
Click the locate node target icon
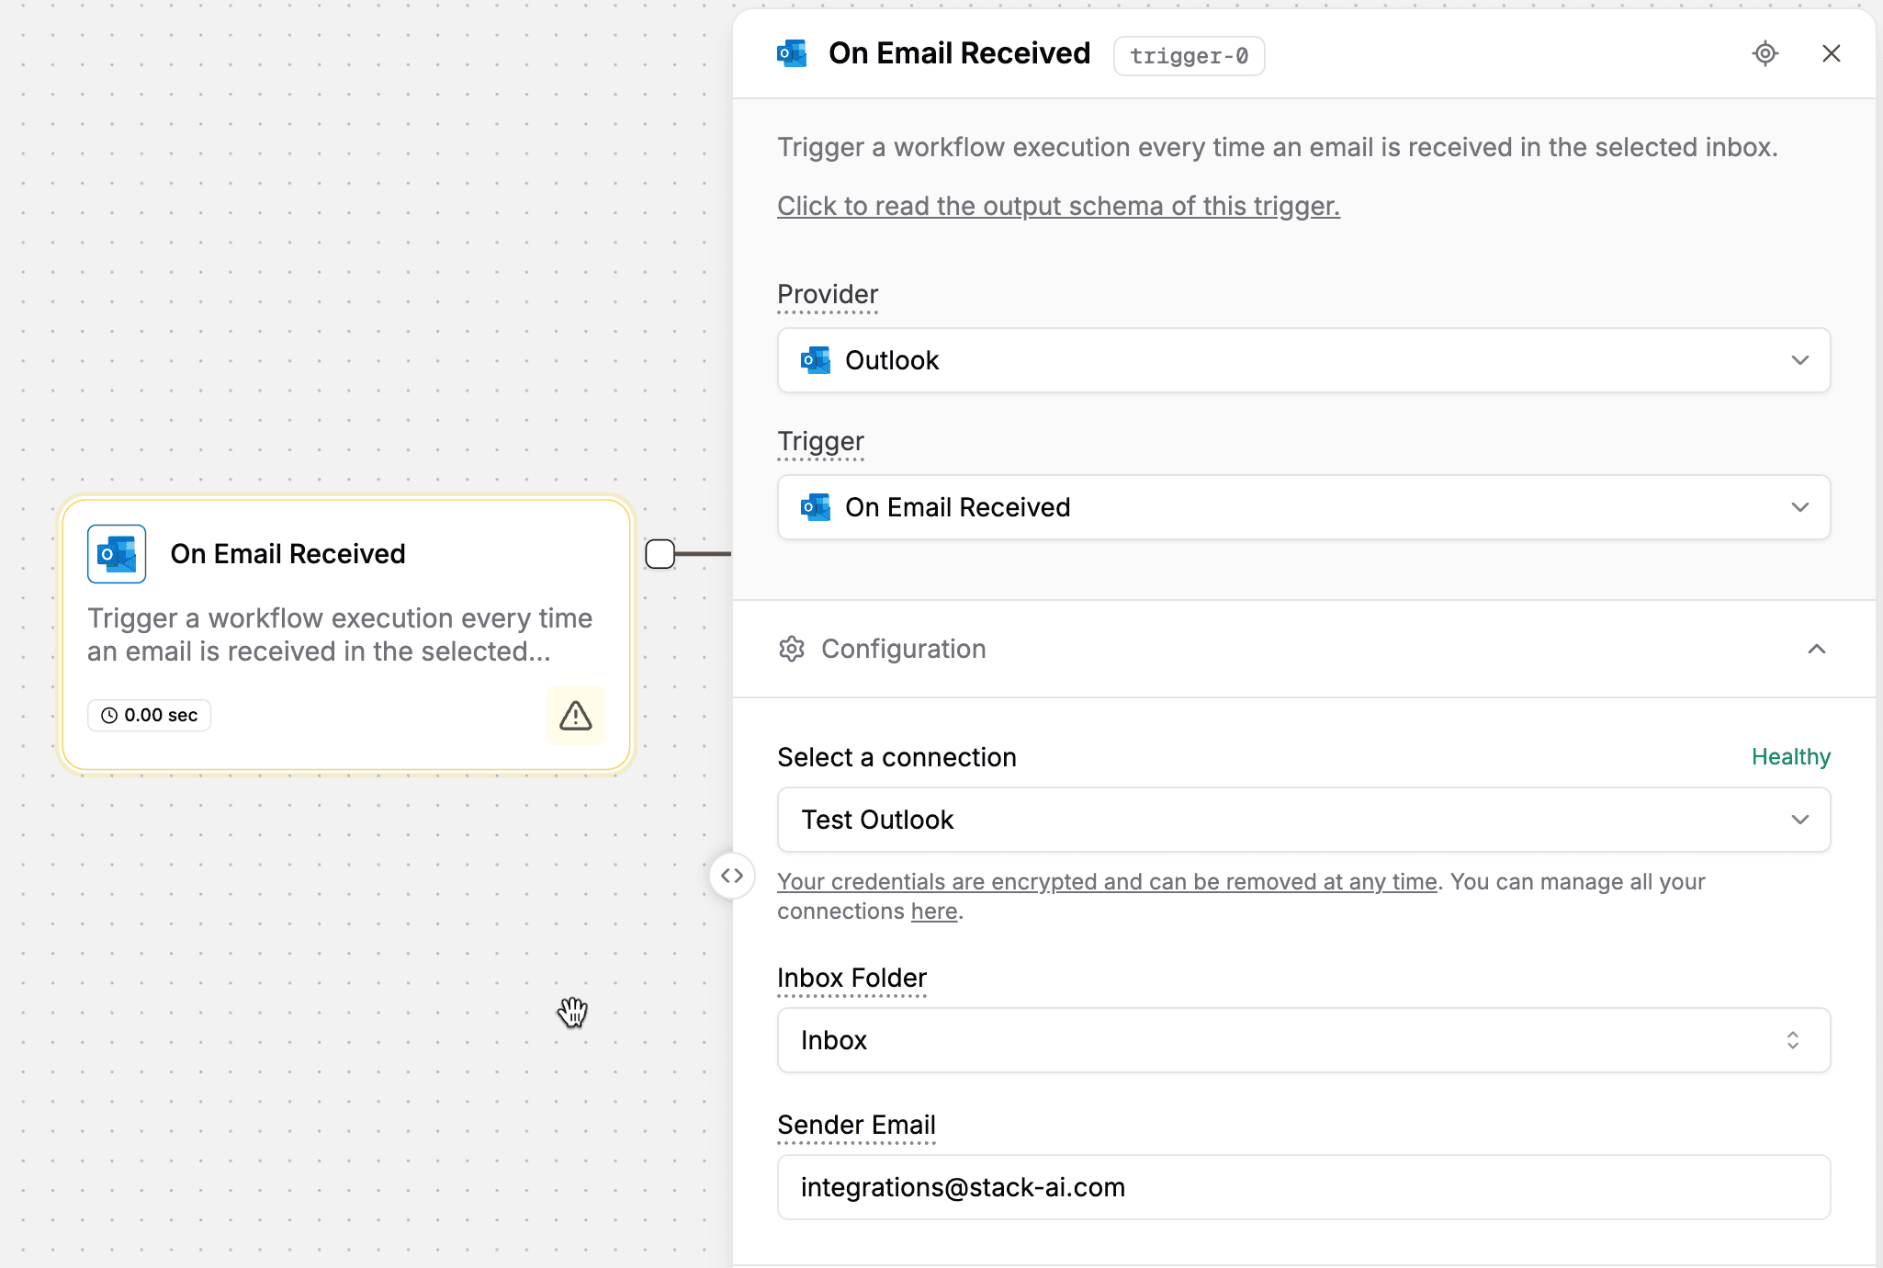coord(1765,53)
